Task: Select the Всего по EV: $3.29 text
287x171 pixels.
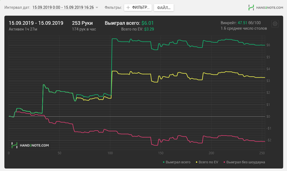Action: click(137, 29)
